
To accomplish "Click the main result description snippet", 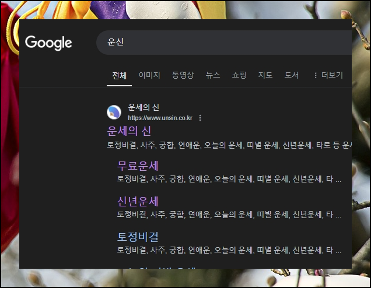I will click(229, 145).
